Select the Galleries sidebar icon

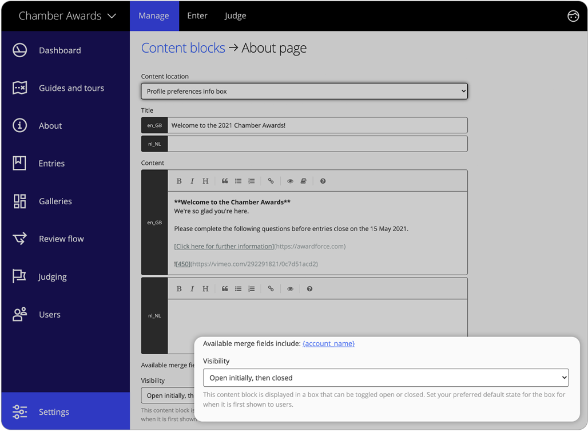(x=19, y=201)
